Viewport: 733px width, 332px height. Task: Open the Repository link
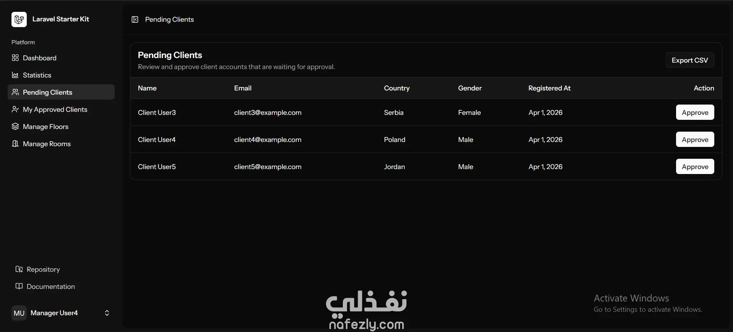(x=61, y=269)
